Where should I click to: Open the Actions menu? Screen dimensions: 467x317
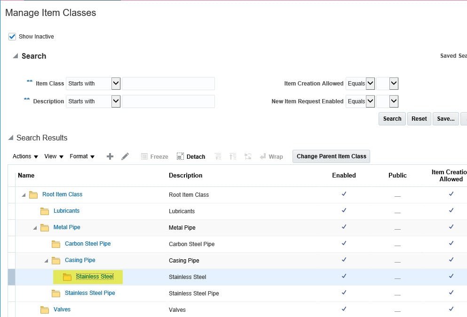pyautogui.click(x=25, y=156)
